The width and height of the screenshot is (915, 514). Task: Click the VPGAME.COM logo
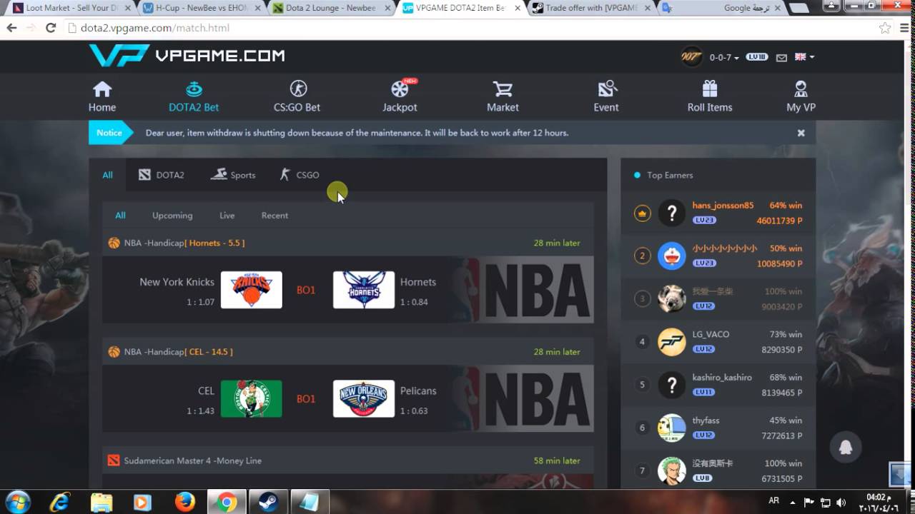point(187,56)
